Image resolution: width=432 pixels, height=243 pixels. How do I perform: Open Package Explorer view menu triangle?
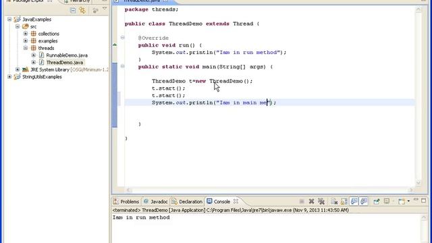click(x=105, y=9)
